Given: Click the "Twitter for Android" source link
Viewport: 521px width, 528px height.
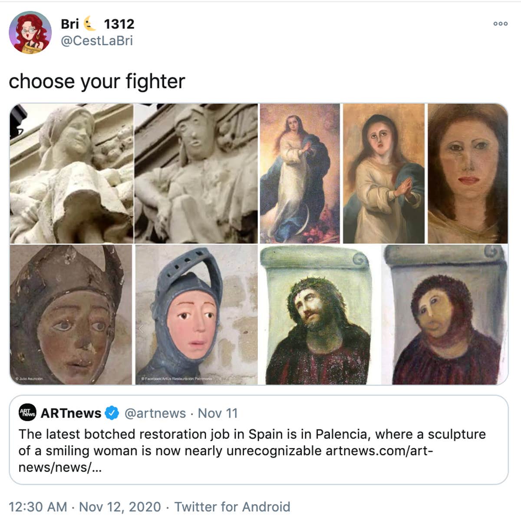Looking at the screenshot, I should click(x=232, y=507).
